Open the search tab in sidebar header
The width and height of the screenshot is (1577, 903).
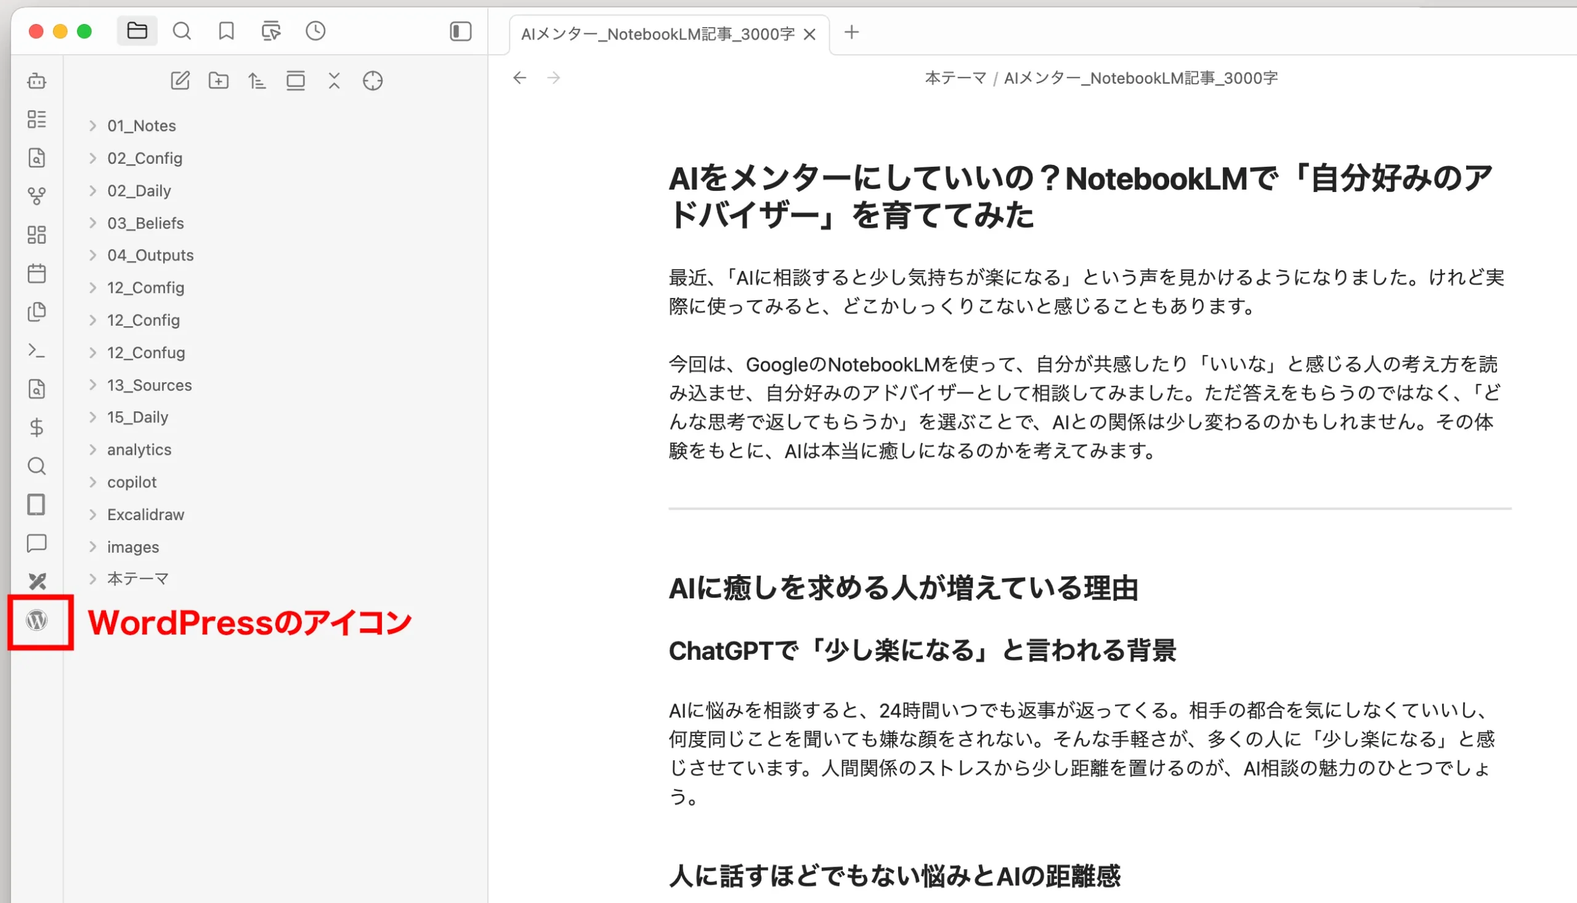tap(182, 31)
